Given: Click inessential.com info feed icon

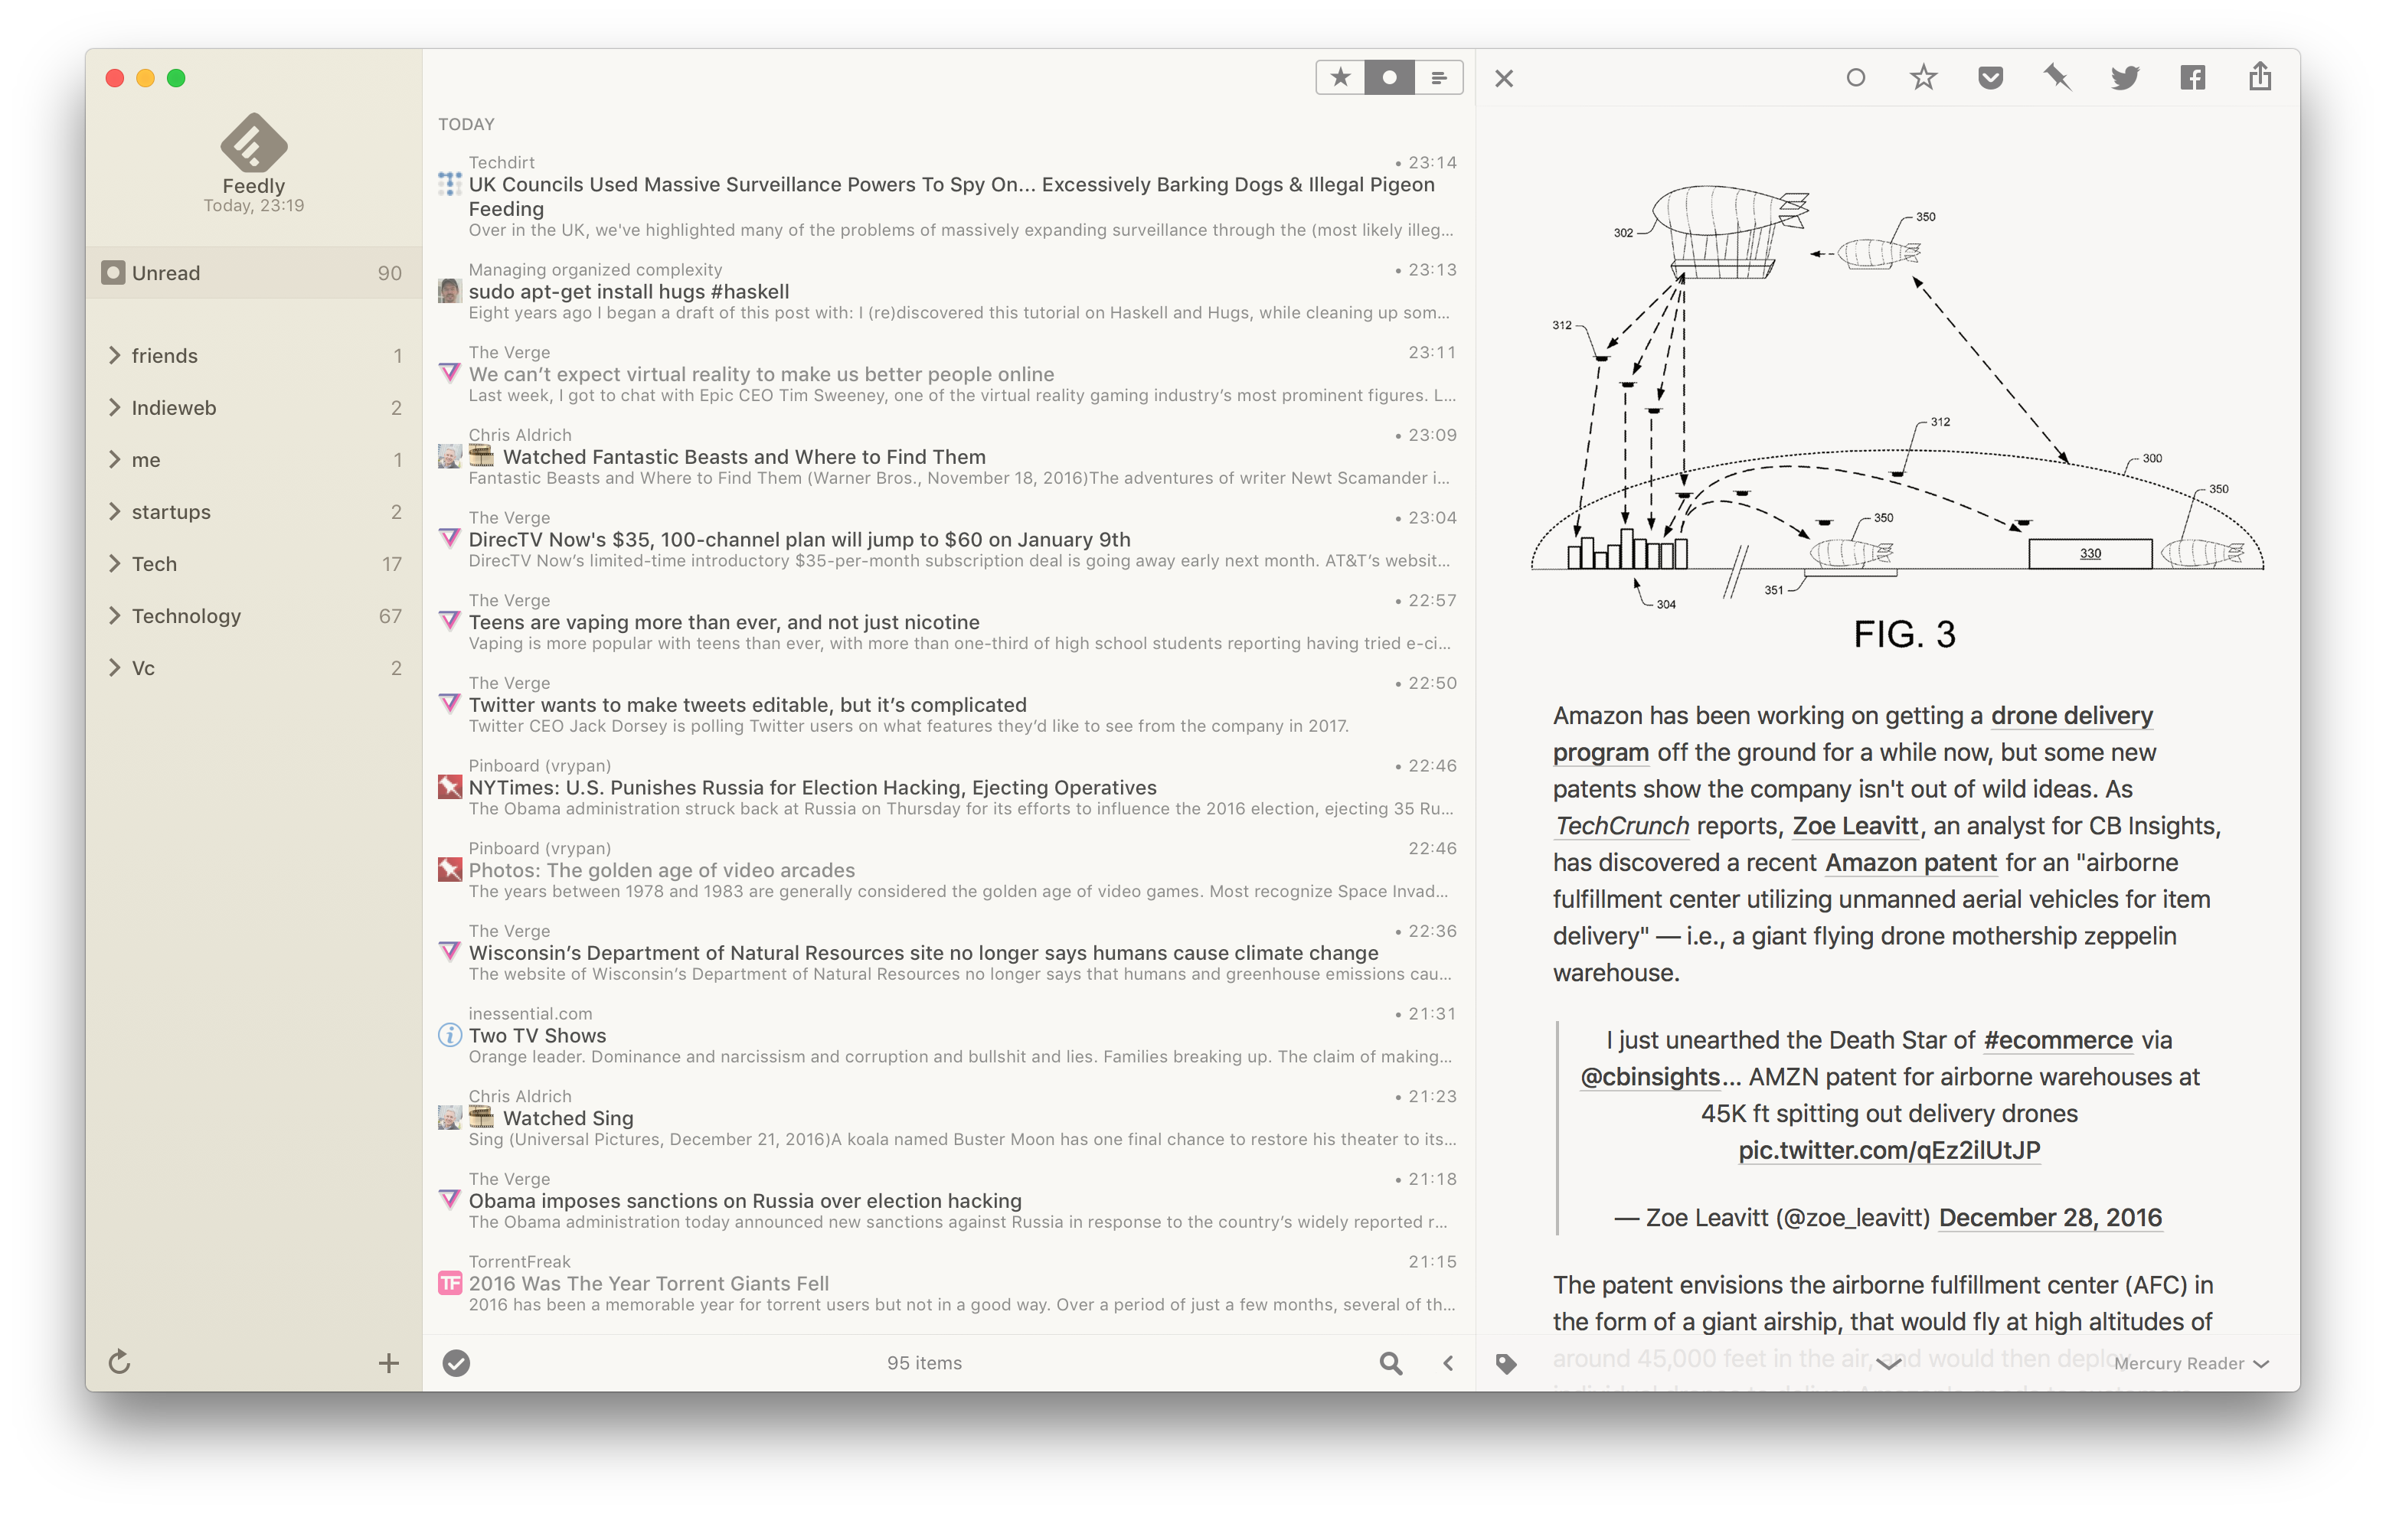Looking at the screenshot, I should coord(449,1035).
